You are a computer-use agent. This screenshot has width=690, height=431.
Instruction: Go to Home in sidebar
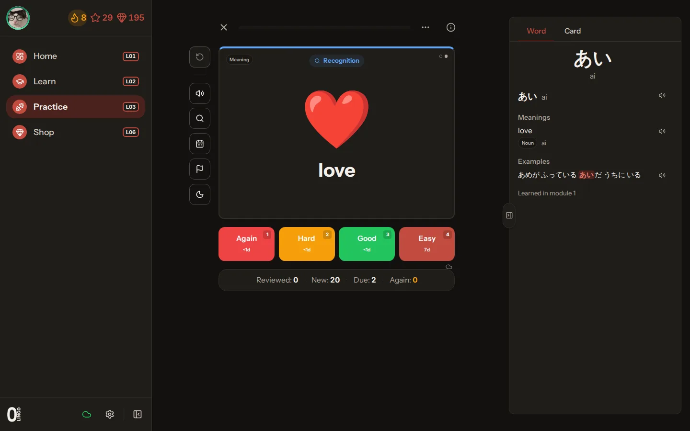click(76, 56)
